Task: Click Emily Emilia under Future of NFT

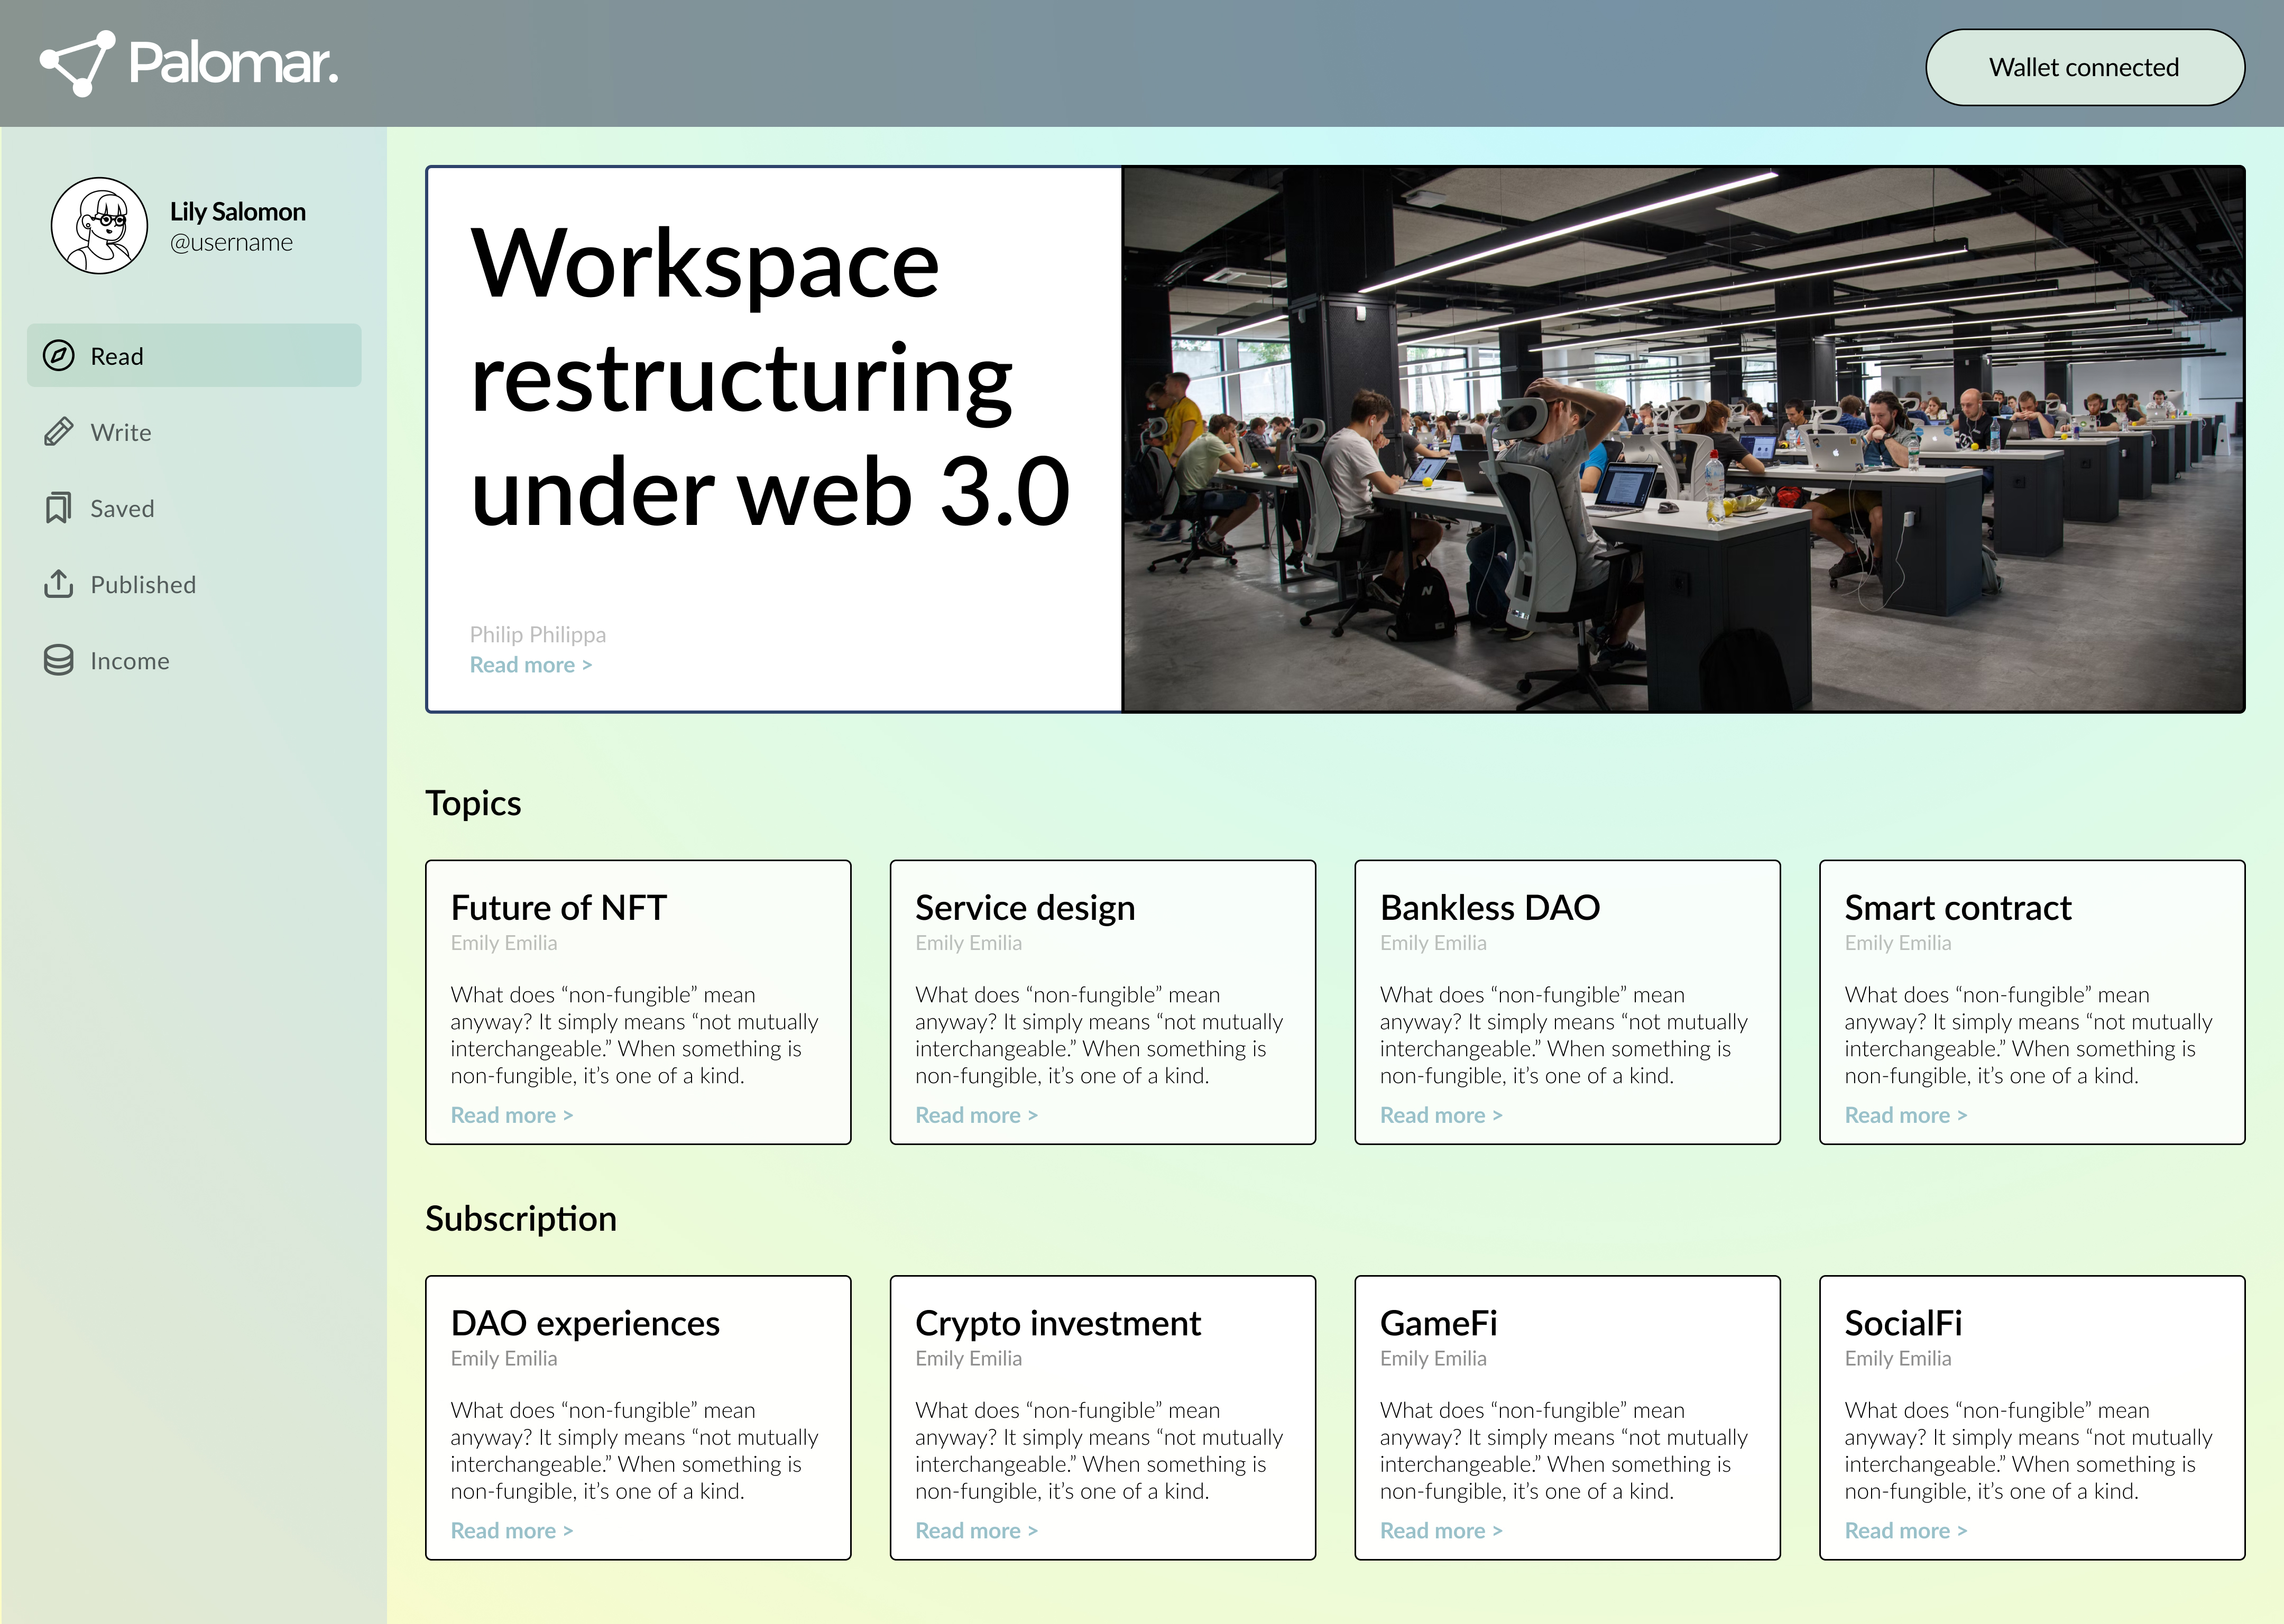Action: pyautogui.click(x=504, y=943)
